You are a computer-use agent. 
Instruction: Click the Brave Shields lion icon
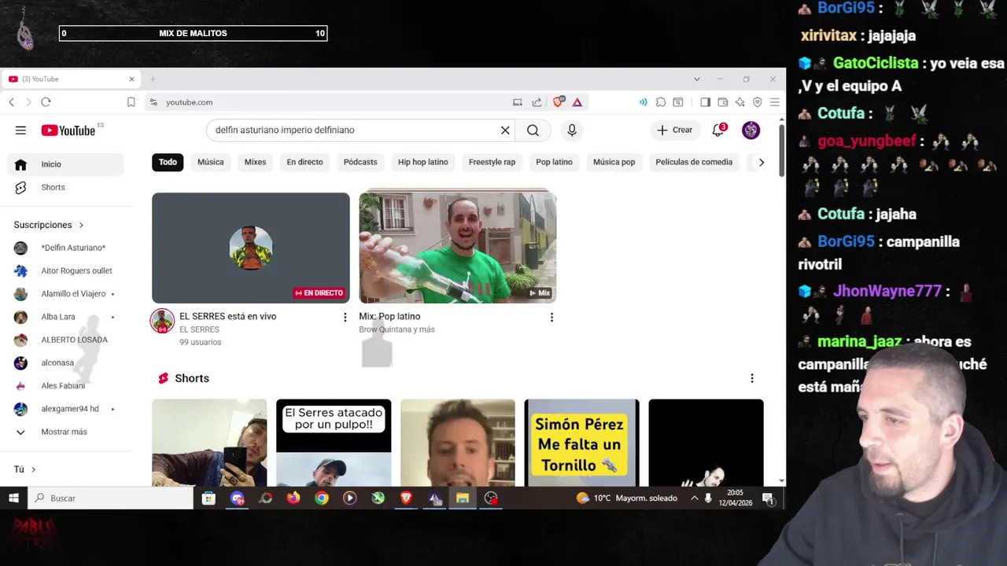click(559, 102)
